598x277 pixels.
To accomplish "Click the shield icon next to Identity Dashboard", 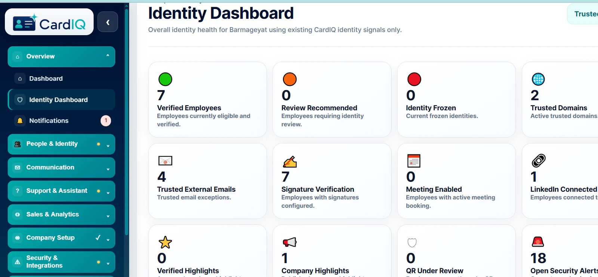I will tap(20, 100).
